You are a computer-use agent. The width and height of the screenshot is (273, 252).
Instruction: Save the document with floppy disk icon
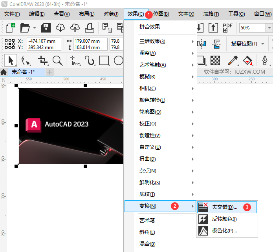pyautogui.click(x=46, y=28)
